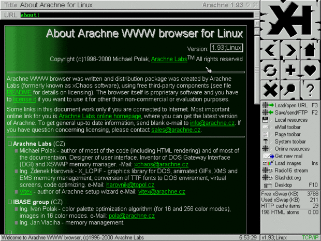Click the v1.93;Linux status text
This screenshot has width=321, height=241.
pyautogui.click(x=274, y=238)
